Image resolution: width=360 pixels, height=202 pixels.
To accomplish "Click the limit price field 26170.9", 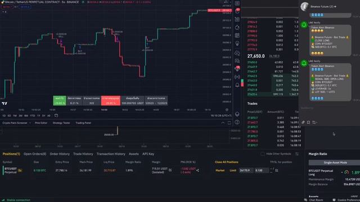I will pyautogui.click(x=246, y=171).
